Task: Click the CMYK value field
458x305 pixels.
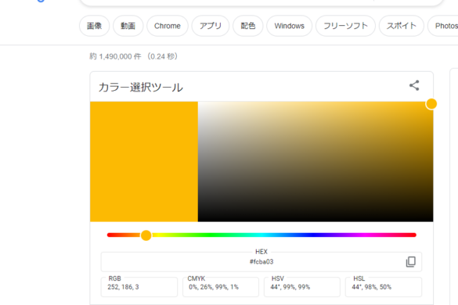Action: [x=221, y=287]
